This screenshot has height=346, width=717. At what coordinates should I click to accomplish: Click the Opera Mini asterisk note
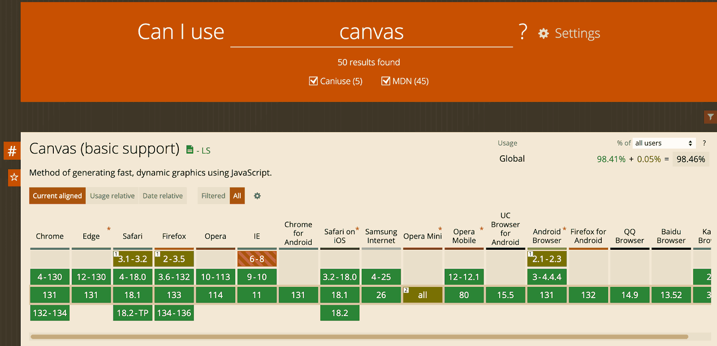click(440, 229)
